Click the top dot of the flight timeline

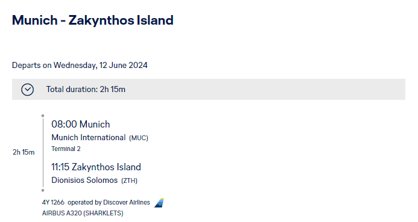43,116
